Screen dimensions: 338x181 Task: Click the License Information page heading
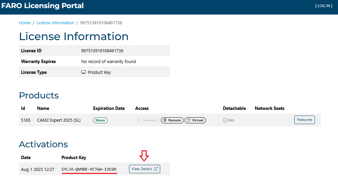[x=74, y=36]
